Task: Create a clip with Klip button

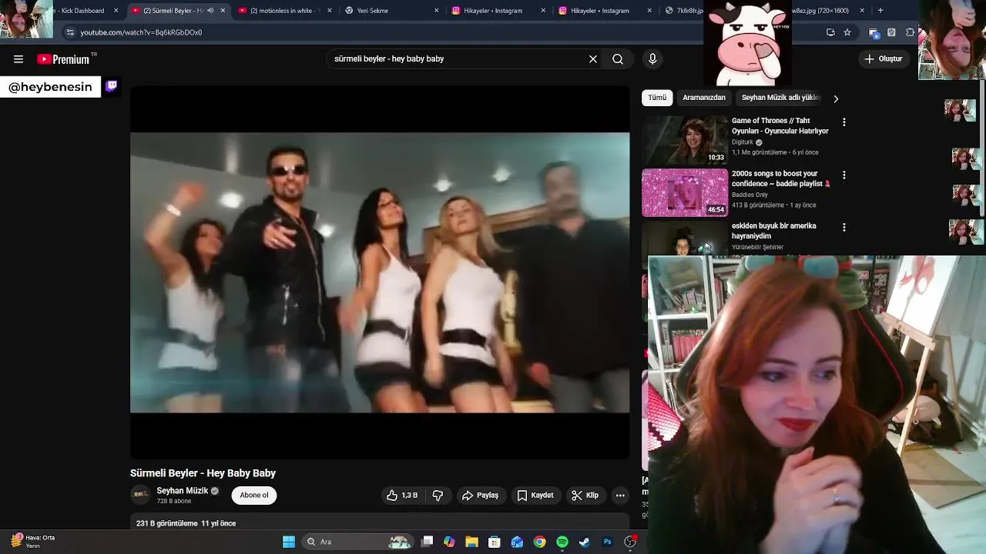Action: [x=585, y=496]
